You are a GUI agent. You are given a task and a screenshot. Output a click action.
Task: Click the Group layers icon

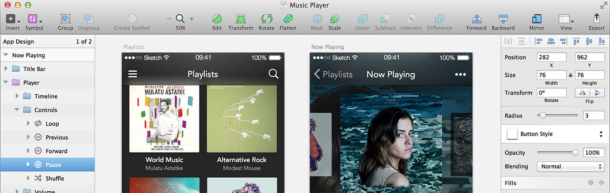(x=65, y=19)
